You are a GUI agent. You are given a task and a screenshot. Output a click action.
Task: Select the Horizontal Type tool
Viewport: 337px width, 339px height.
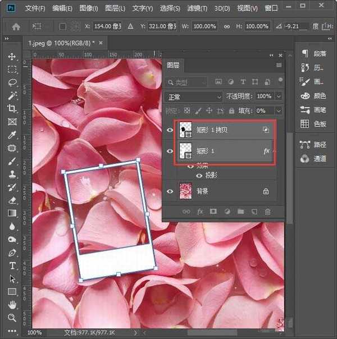point(12,265)
